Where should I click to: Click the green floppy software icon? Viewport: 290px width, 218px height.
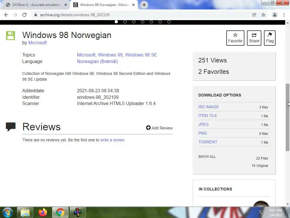pos(10,35)
